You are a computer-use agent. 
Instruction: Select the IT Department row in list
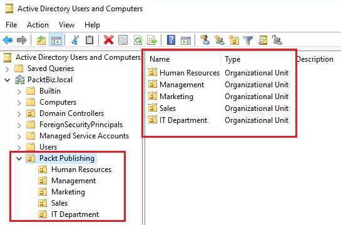(x=218, y=120)
